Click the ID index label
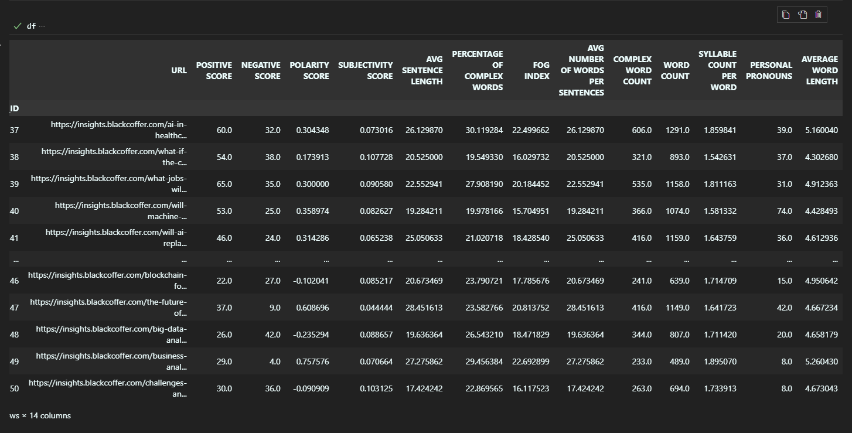Image resolution: width=852 pixels, height=433 pixels. [14, 108]
